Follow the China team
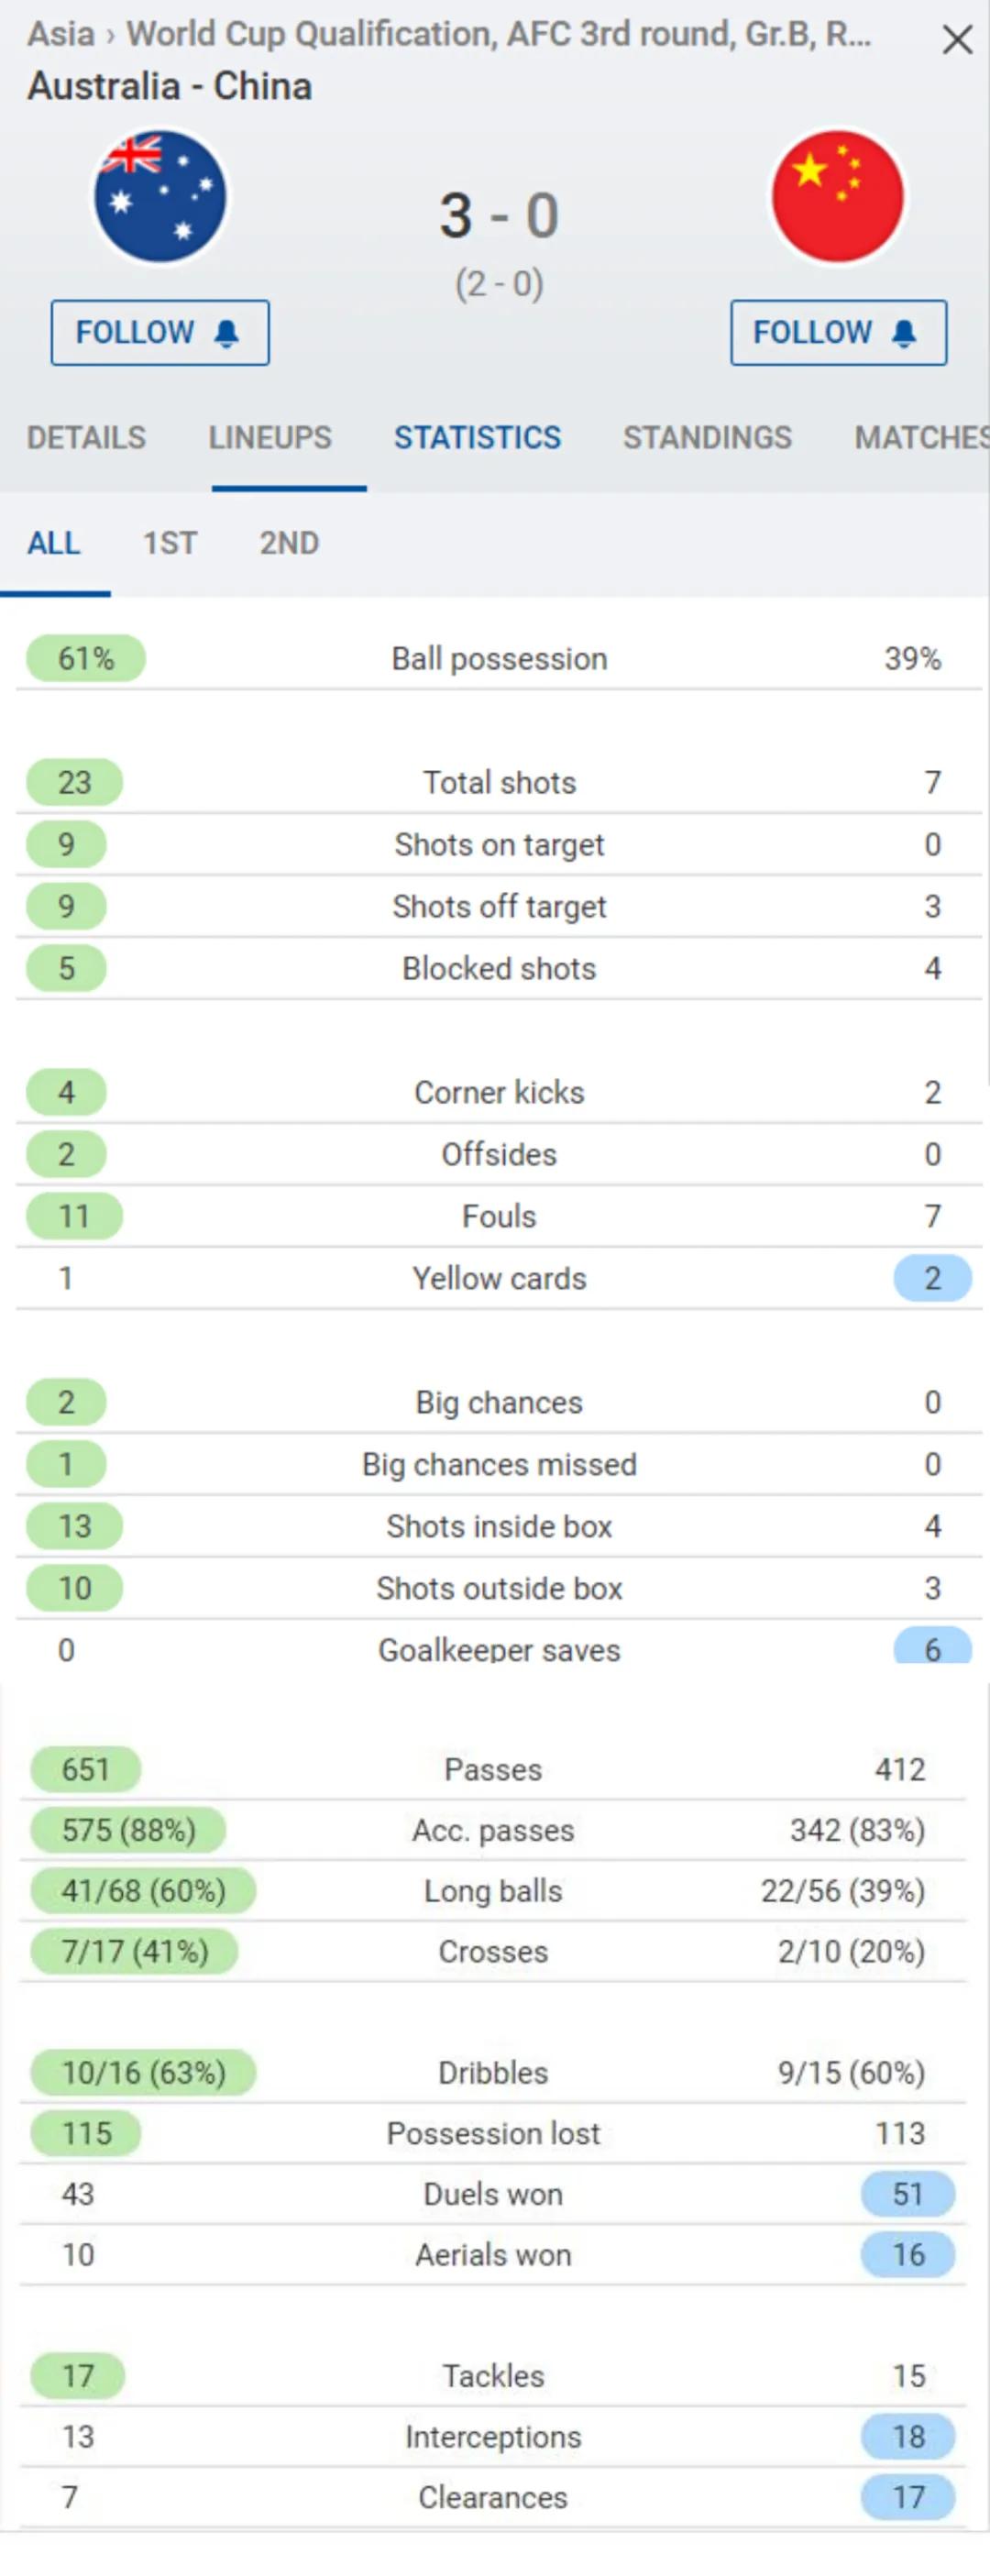The image size is (990, 2576). point(838,333)
